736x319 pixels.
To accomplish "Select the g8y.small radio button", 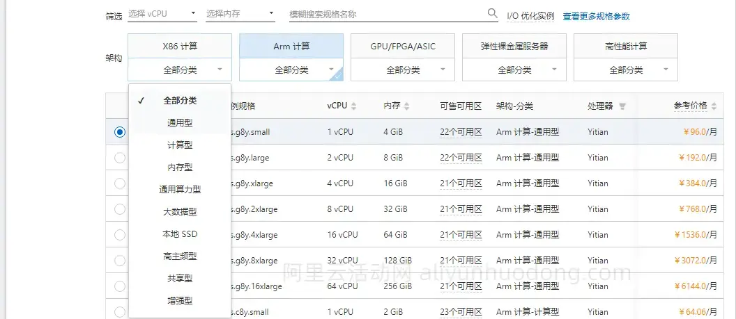I will pos(120,132).
